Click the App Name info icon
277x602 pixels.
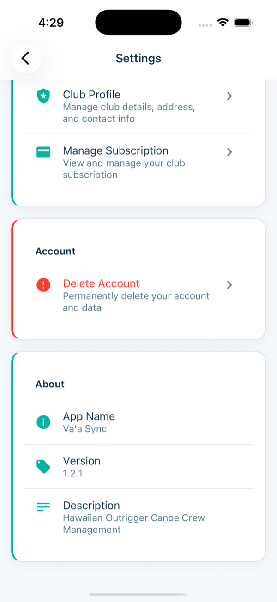point(43,422)
